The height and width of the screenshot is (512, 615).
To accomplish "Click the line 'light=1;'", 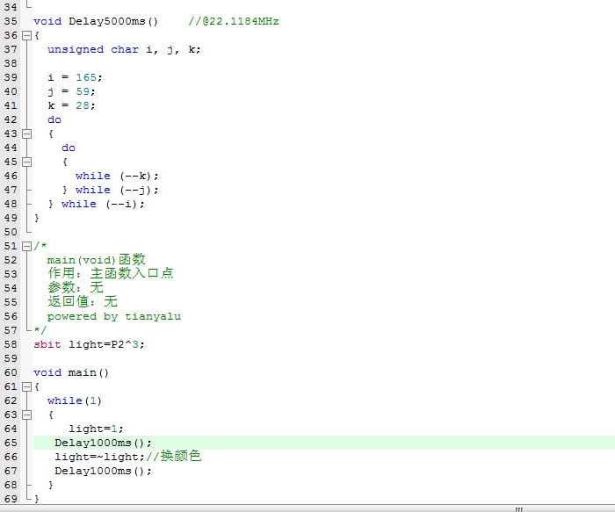I will click(96, 429).
